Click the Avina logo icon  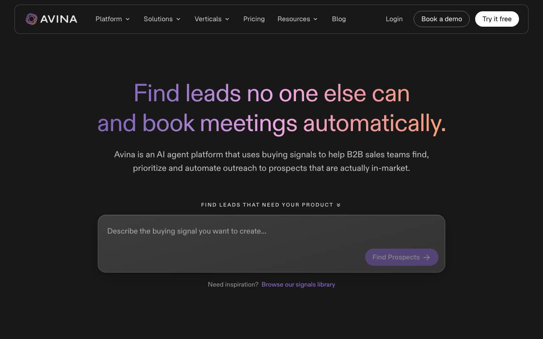coord(31,19)
